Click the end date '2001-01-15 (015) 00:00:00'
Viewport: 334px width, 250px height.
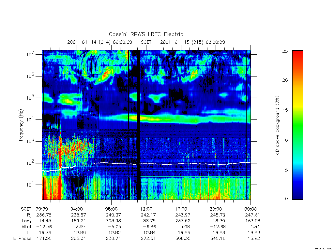192,42
